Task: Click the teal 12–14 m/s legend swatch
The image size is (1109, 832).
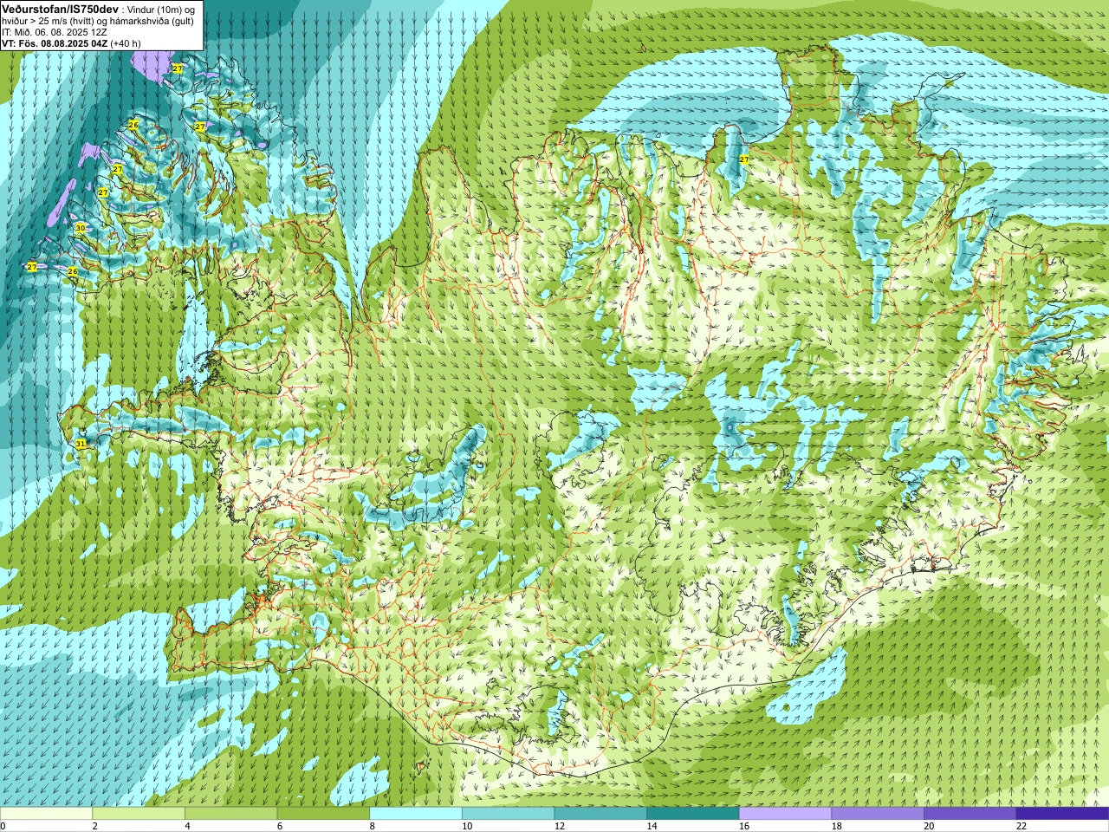Action: point(600,814)
